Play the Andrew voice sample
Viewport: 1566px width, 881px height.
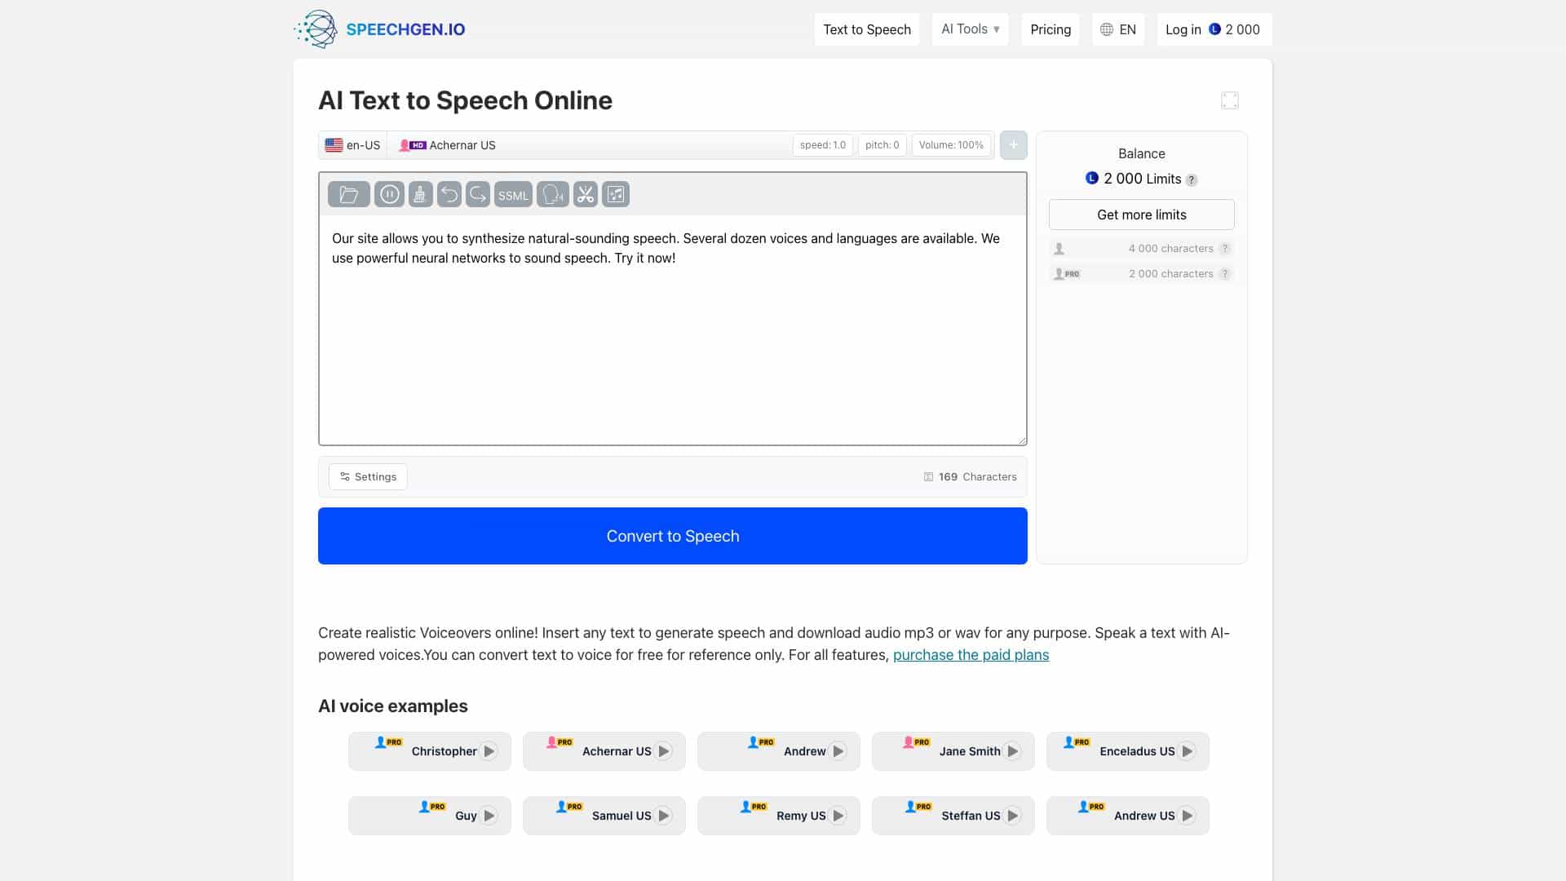point(838,751)
